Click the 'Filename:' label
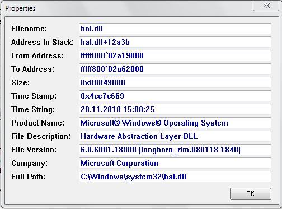The height and width of the screenshot is (209, 282). pyautogui.click(x=29, y=29)
